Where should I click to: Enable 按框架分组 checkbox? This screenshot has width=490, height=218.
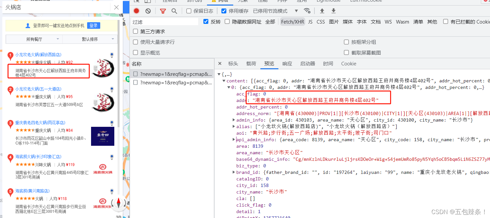(x=346, y=42)
